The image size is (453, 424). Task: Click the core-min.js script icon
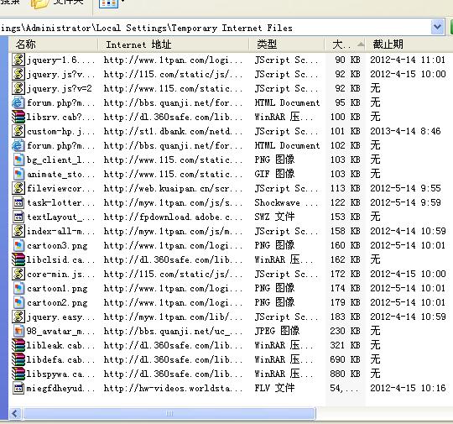tap(18, 274)
